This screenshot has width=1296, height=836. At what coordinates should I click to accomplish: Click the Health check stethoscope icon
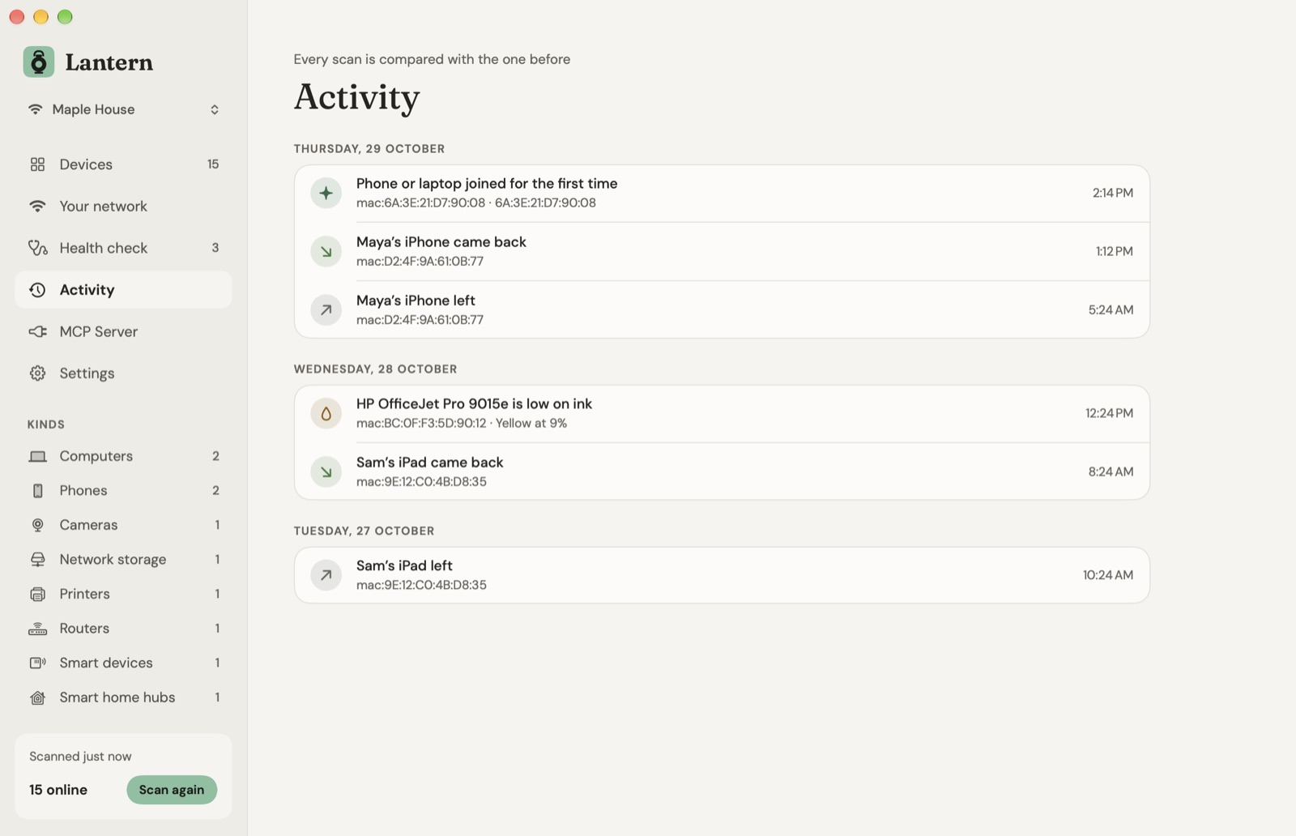click(37, 248)
